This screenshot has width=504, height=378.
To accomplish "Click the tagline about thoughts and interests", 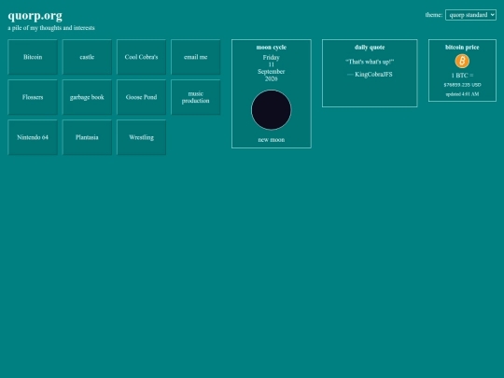I will [51, 28].
